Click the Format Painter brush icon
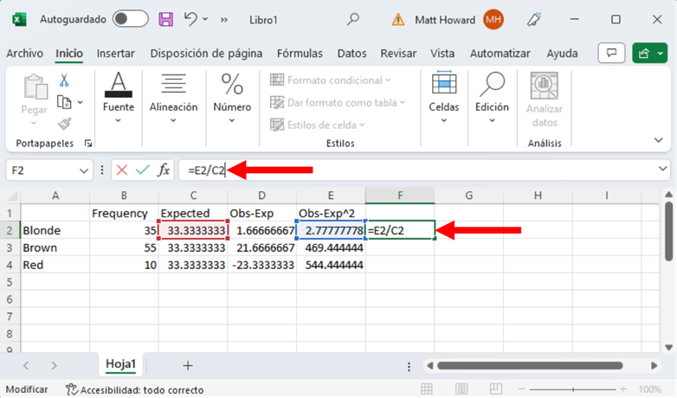The height and width of the screenshot is (398, 677). pyautogui.click(x=64, y=124)
